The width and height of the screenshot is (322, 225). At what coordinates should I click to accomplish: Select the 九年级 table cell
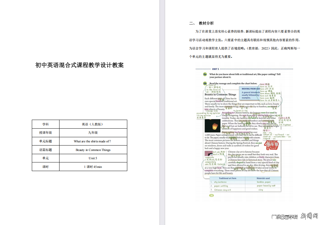point(92,132)
